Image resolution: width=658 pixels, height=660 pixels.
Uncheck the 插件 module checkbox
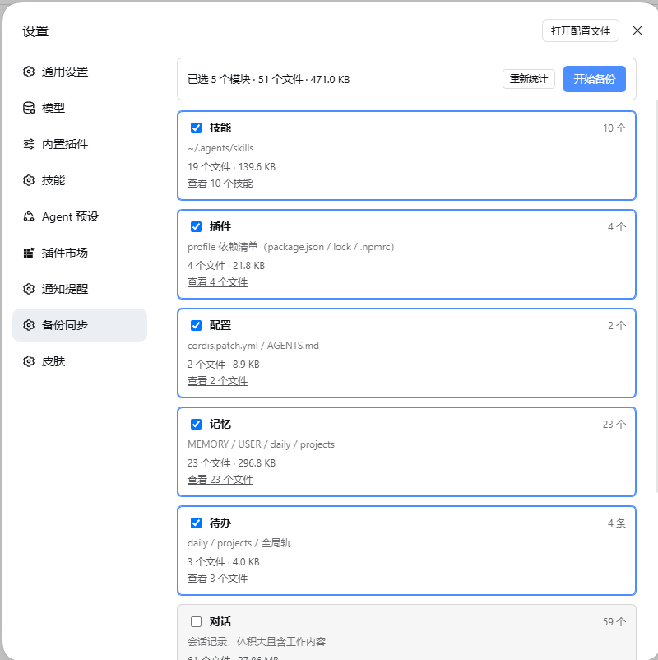pos(196,227)
